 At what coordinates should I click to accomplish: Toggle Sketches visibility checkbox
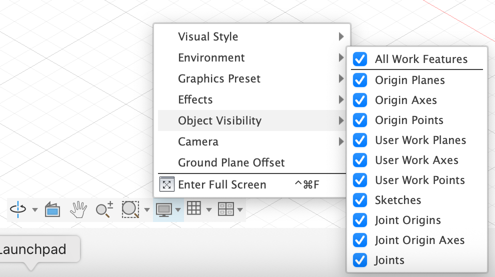[x=360, y=200]
